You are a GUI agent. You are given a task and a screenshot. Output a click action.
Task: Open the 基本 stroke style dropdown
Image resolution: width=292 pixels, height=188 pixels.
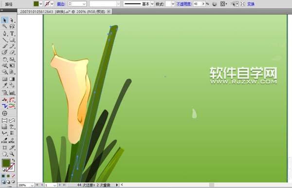point(152,4)
